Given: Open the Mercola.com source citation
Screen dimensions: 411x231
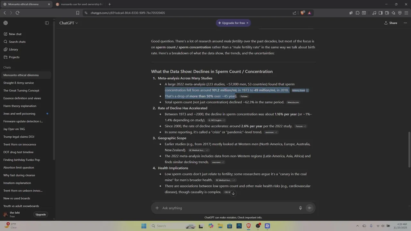Looking at the screenshot, I should coord(293,103).
